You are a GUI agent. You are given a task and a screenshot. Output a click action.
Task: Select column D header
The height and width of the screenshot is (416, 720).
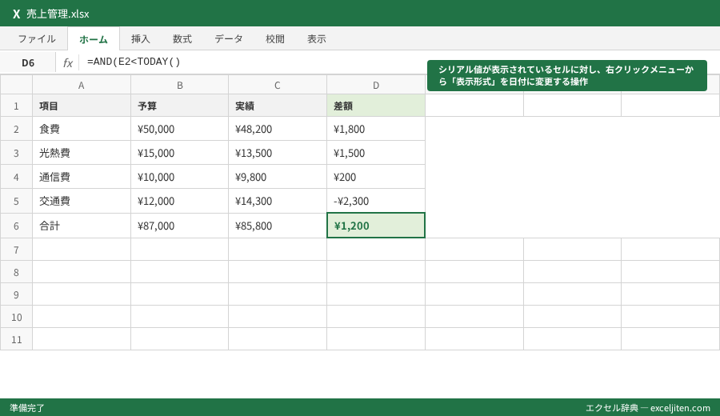[x=376, y=85]
